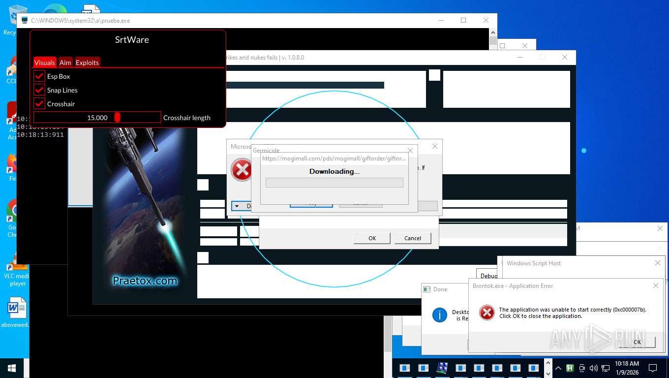Click the blue info icon in Done dialog
Image resolution: width=669 pixels, height=378 pixels.
439,315
